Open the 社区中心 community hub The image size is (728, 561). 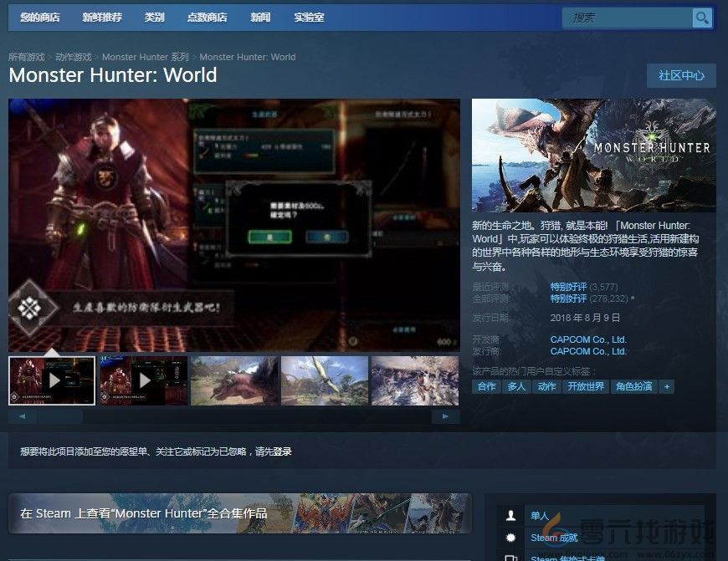tap(681, 75)
